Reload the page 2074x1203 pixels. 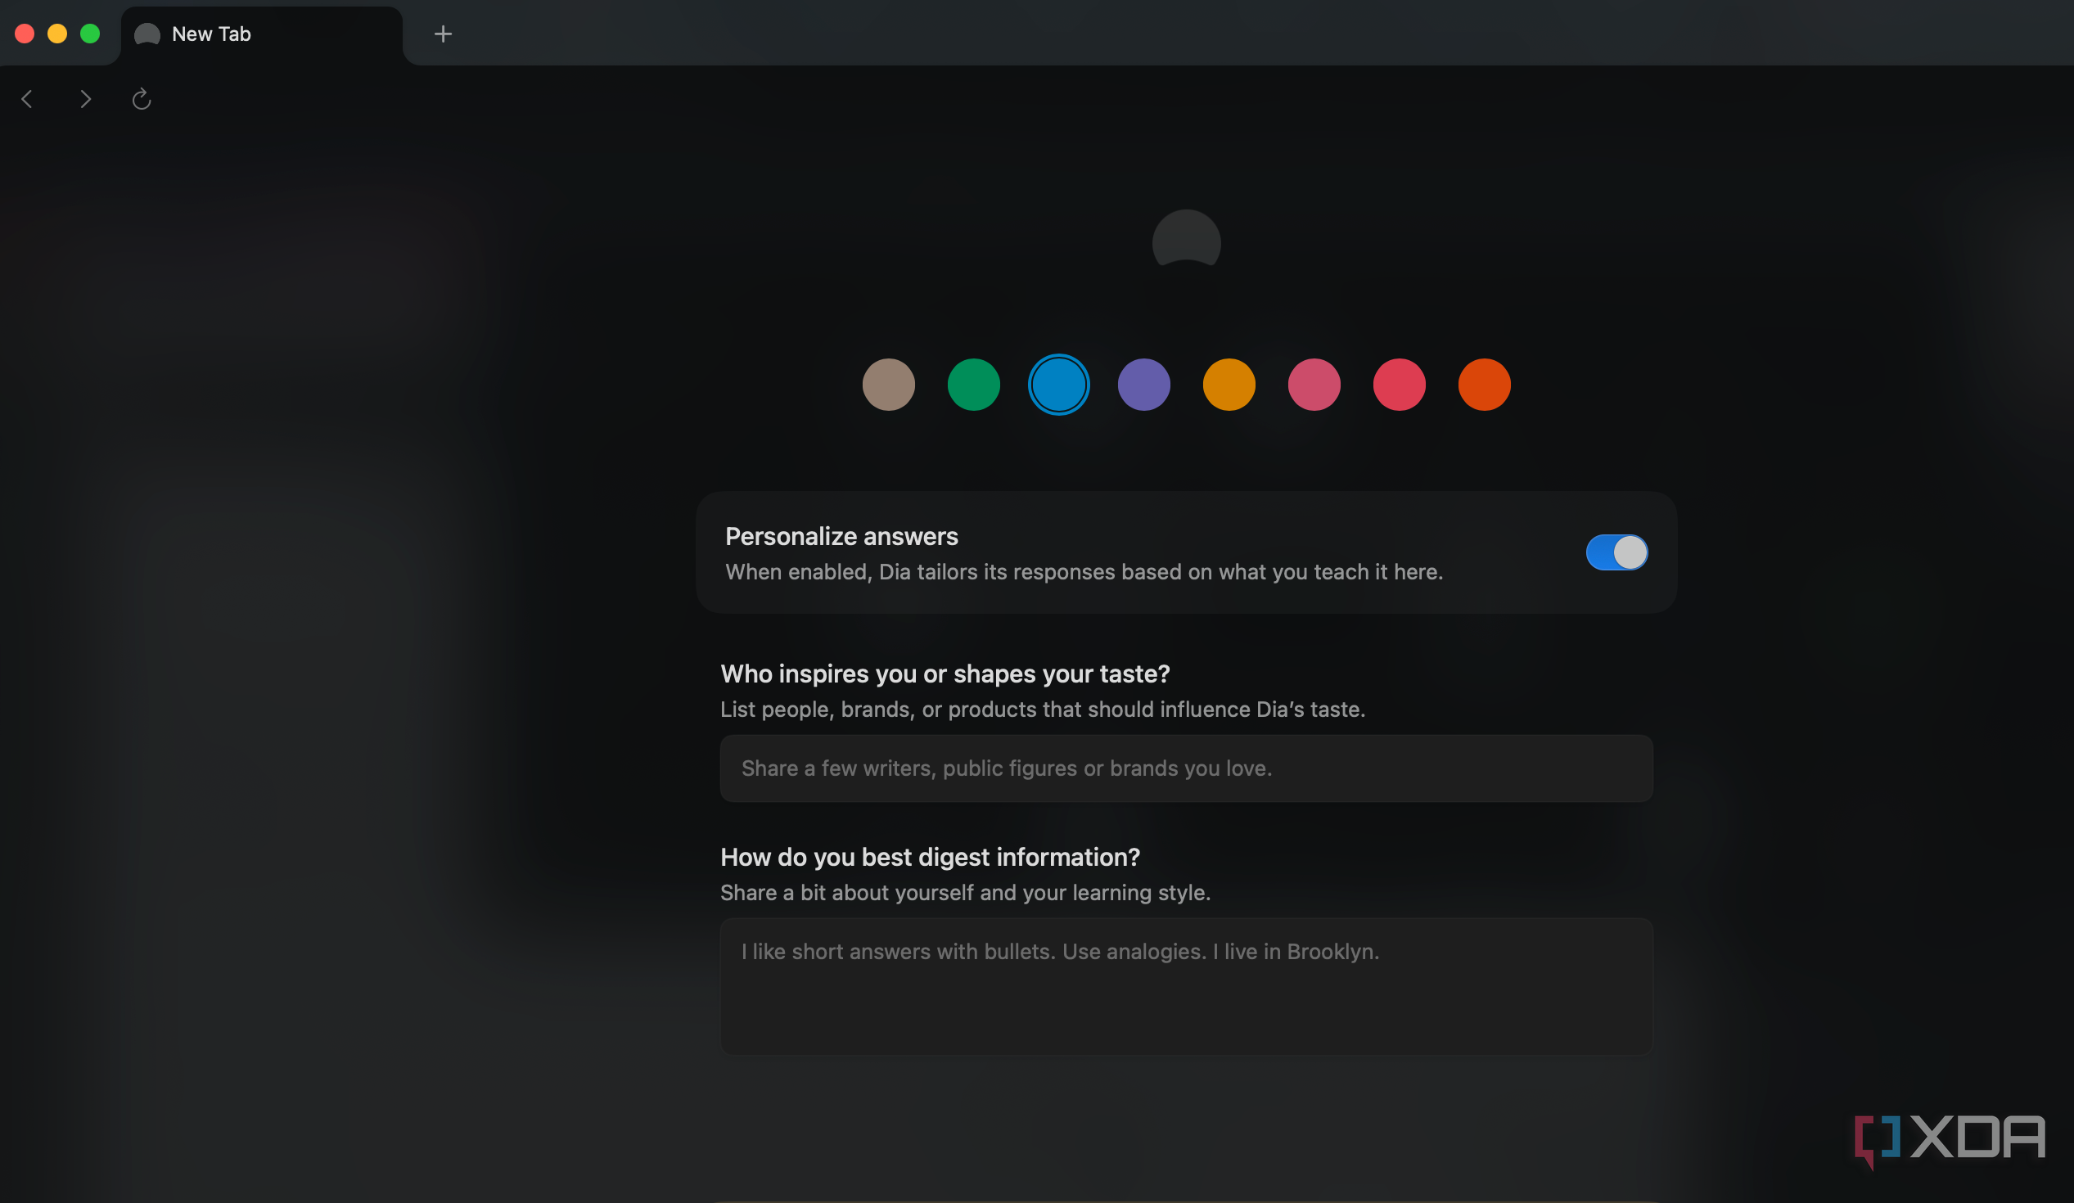[142, 100]
